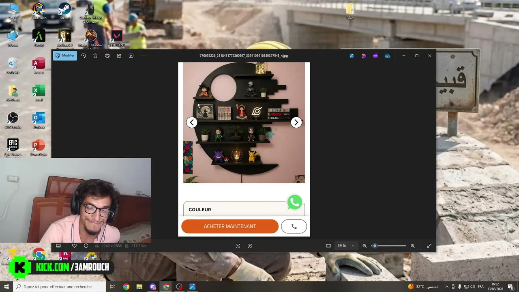Viewport: 519px width, 292px height.
Task: Open Designer app icon in title bar
Action: 364,56
